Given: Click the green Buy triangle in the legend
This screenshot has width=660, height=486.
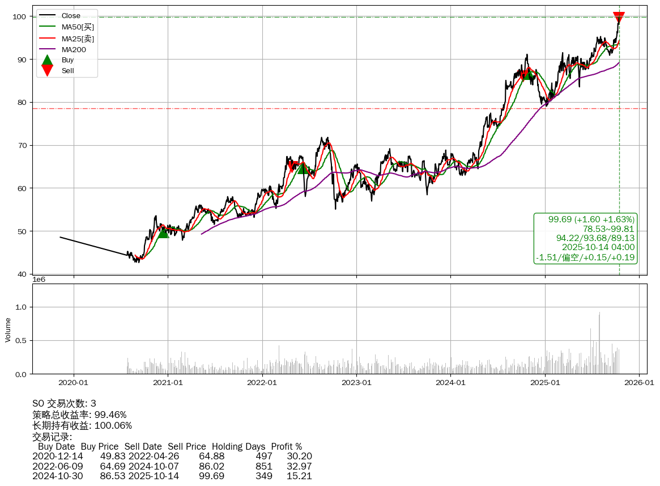Looking at the screenshot, I should point(48,60).
